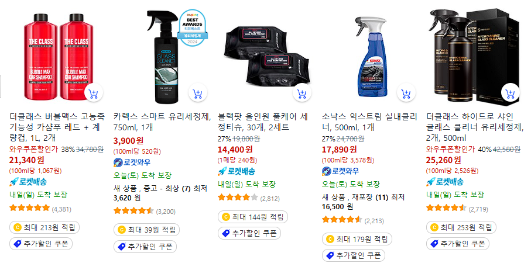The height and width of the screenshot is (277, 531).
Task: Open 더클래스 버블맥스 고농축 카샴푸 title link
Action: click(x=57, y=127)
